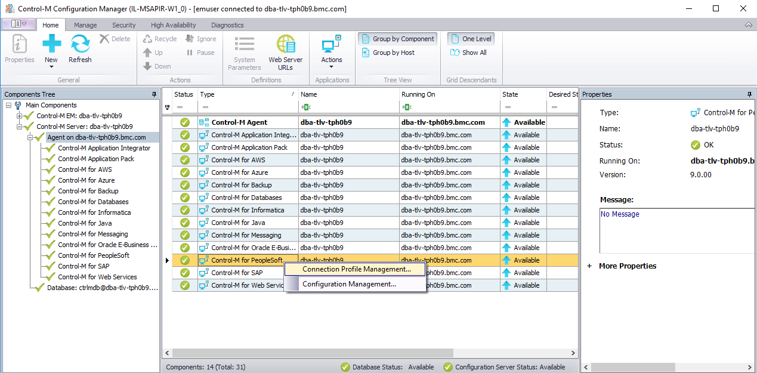Click the Available state arrow for Control-M for Java row
The width and height of the screenshot is (757, 373).
(x=506, y=223)
